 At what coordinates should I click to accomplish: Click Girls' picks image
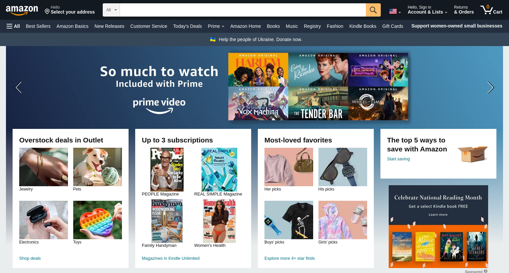tap(343, 220)
